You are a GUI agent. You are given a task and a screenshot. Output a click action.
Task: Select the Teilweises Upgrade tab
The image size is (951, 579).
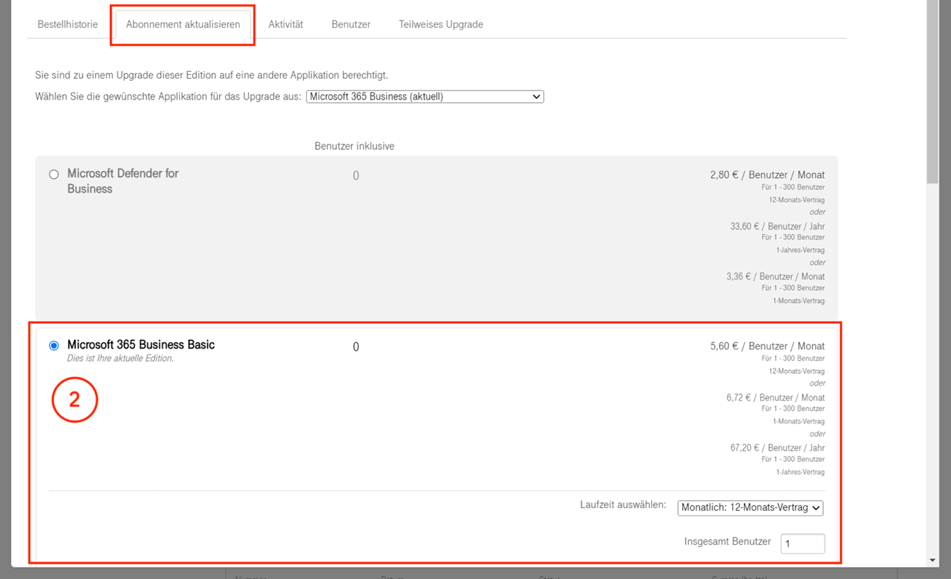click(441, 25)
